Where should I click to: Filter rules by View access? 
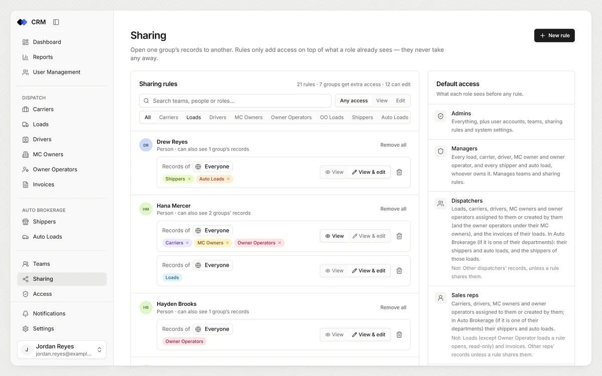tap(382, 101)
